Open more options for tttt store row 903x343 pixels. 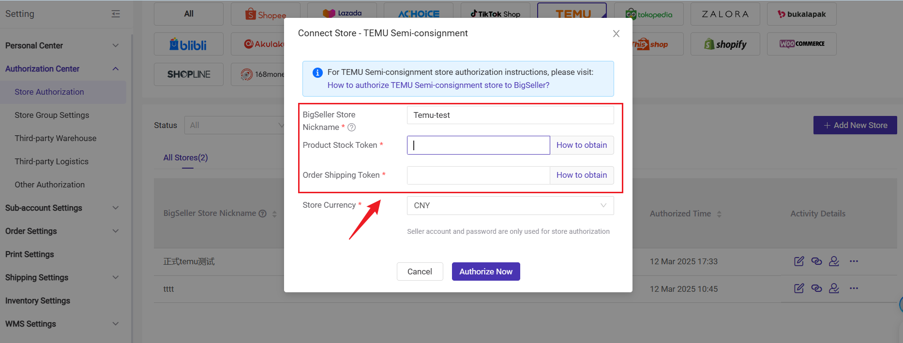tap(854, 288)
